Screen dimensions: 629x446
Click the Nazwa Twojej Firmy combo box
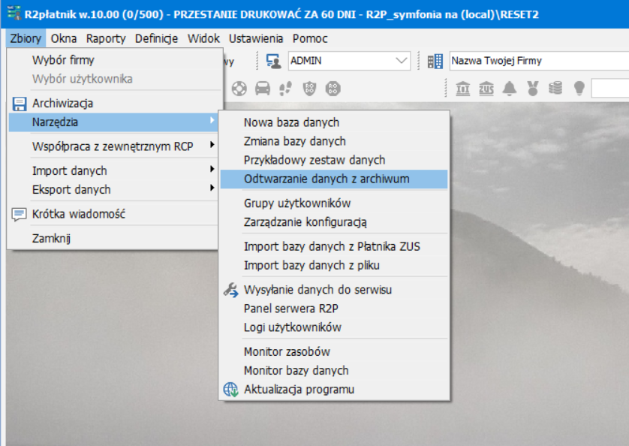[x=539, y=61]
